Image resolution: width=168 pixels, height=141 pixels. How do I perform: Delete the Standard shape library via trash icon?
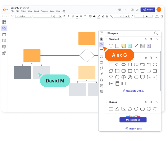point(151,39)
